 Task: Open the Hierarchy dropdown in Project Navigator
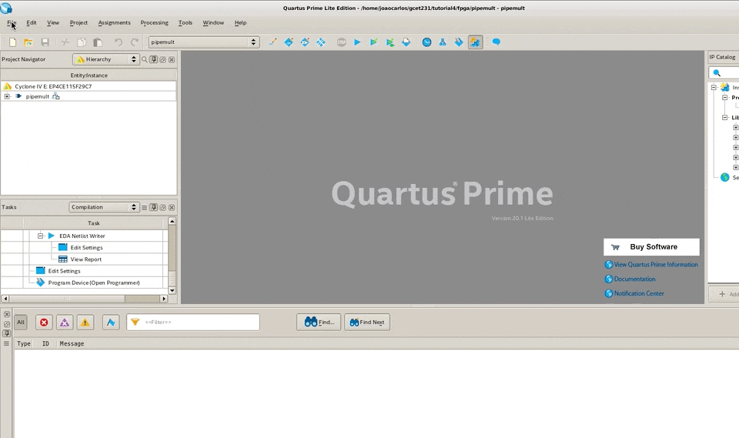click(106, 59)
